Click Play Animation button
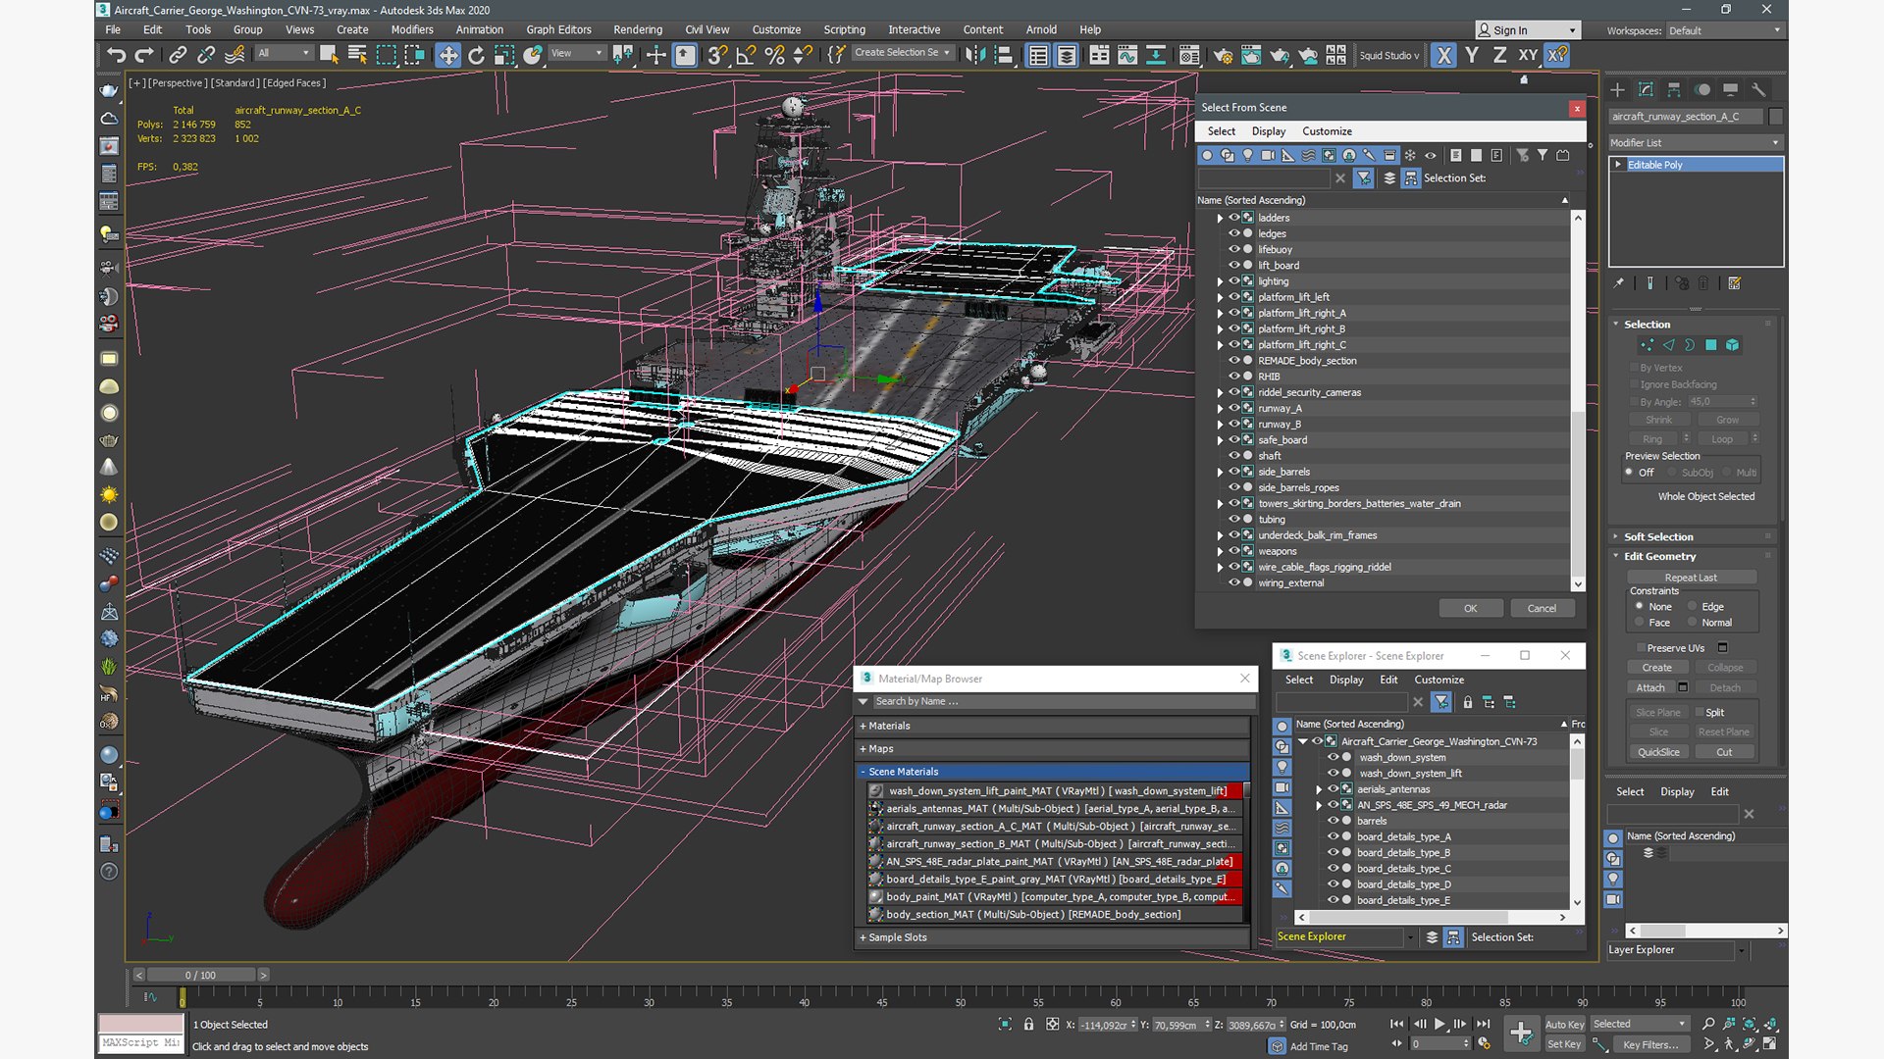The image size is (1884, 1059). (x=1439, y=1024)
